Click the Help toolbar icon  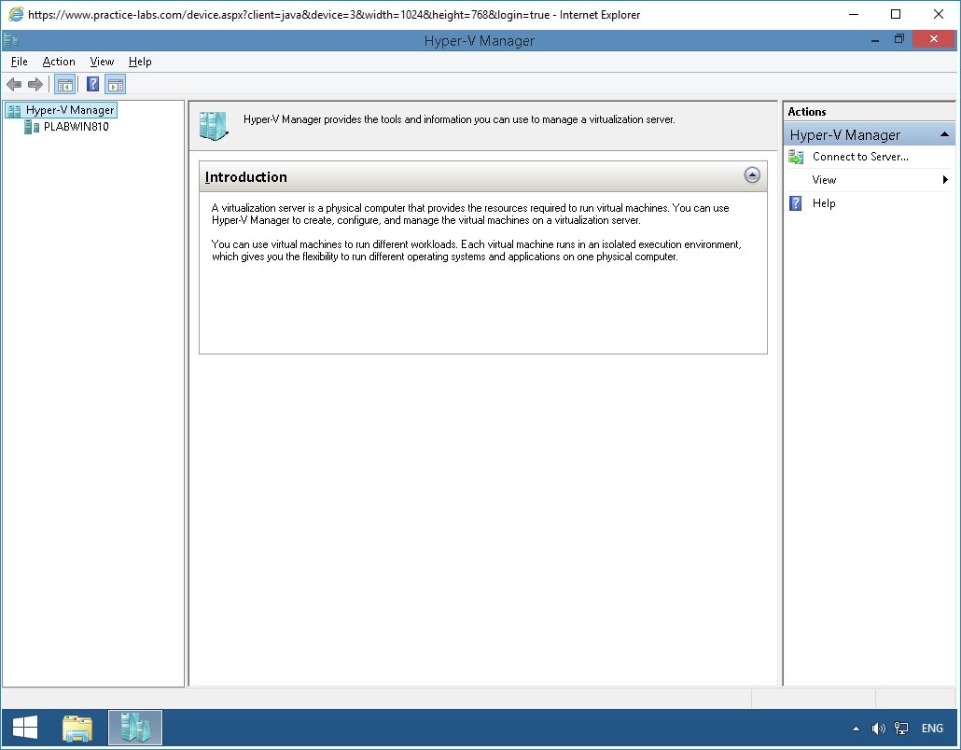tap(91, 84)
